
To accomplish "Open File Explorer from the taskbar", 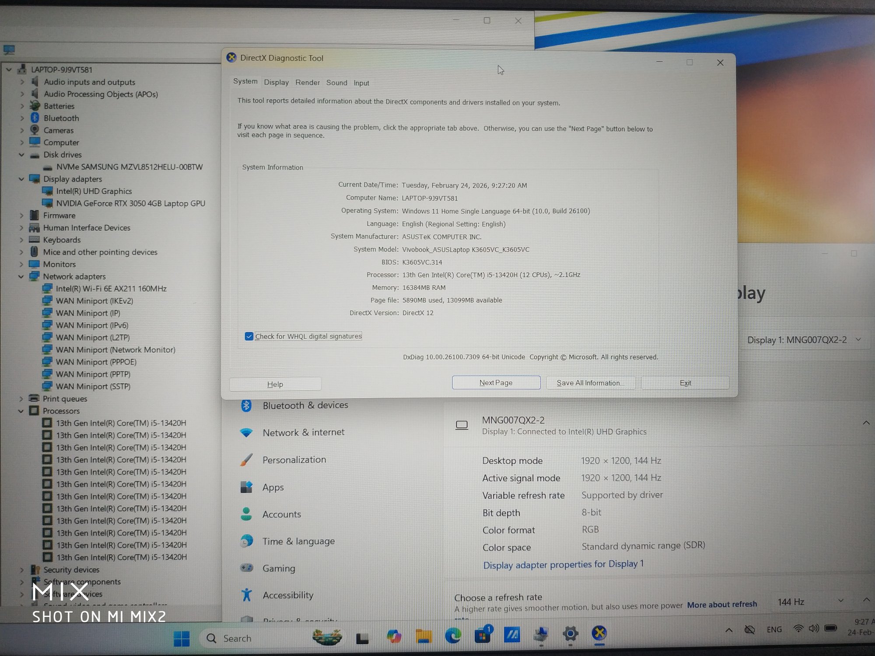I will tap(423, 635).
